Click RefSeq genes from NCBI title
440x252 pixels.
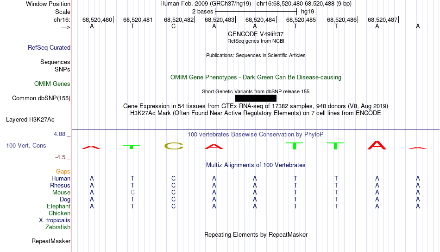(x=256, y=41)
